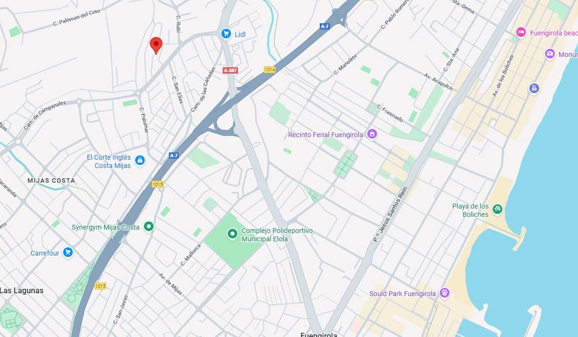The width and height of the screenshot is (578, 337).
Task: Click the blue car/taxi icon
Action: coord(534,88)
